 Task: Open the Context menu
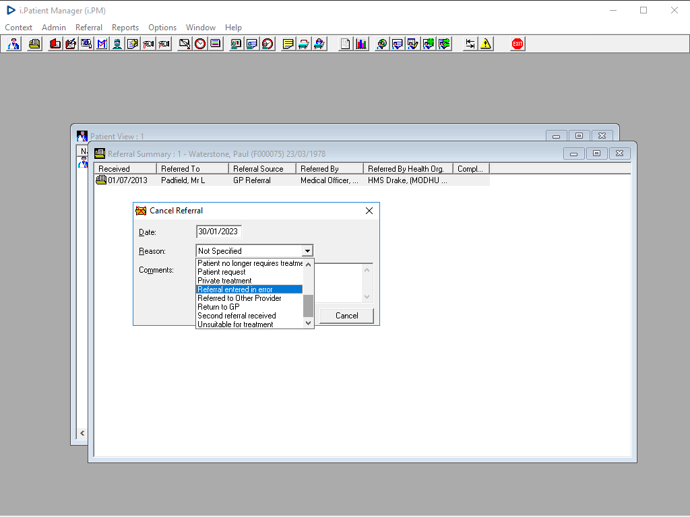tap(18, 27)
